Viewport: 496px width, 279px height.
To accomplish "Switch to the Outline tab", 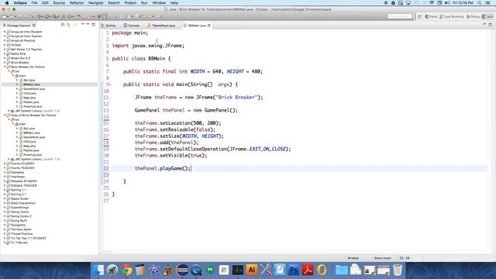I will [108, 26].
